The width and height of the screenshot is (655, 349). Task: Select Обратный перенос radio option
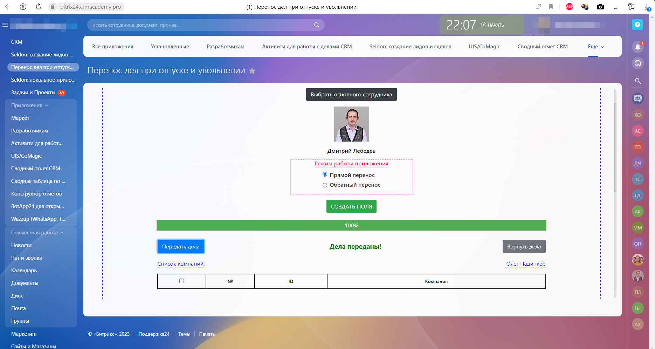pos(325,185)
